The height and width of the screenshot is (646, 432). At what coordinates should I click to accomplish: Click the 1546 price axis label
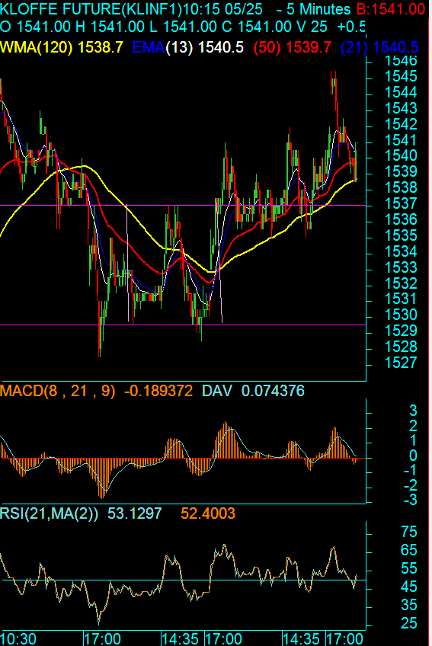(x=401, y=61)
